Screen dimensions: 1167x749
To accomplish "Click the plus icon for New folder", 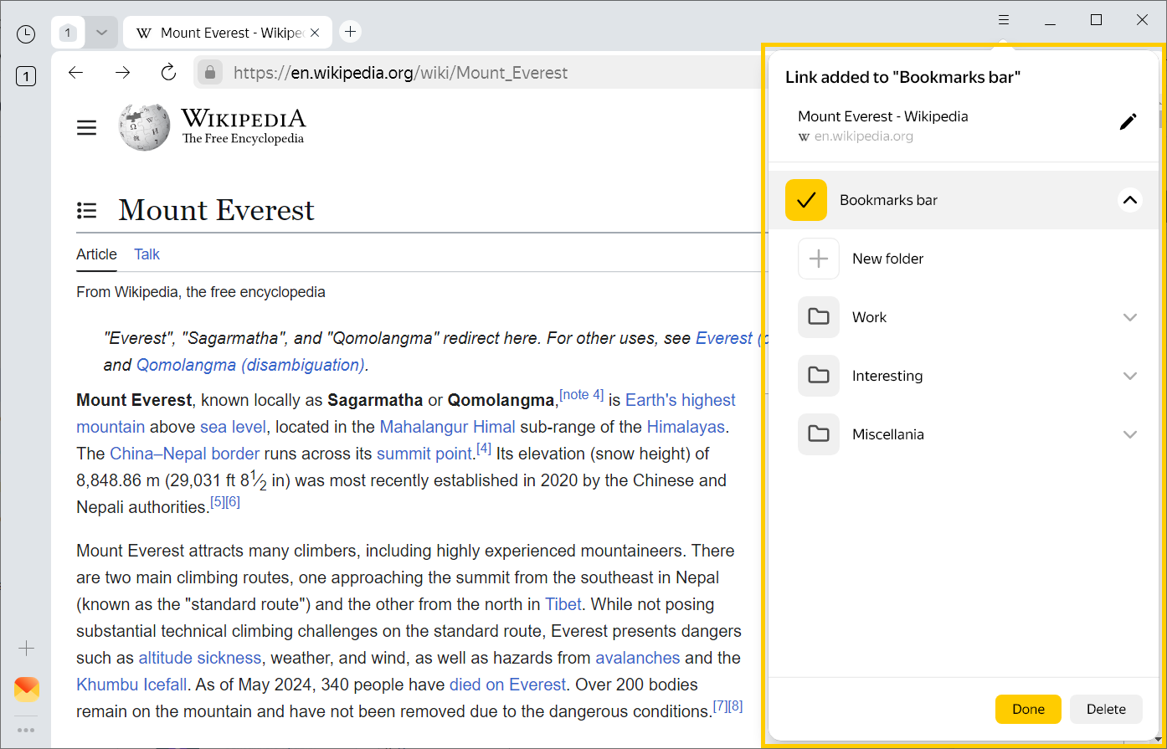I will tap(818, 259).
